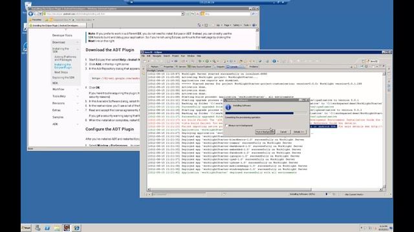Switch to the Markers tab
Image resolution: width=414 pixels, height=232 pixels.
153,67
